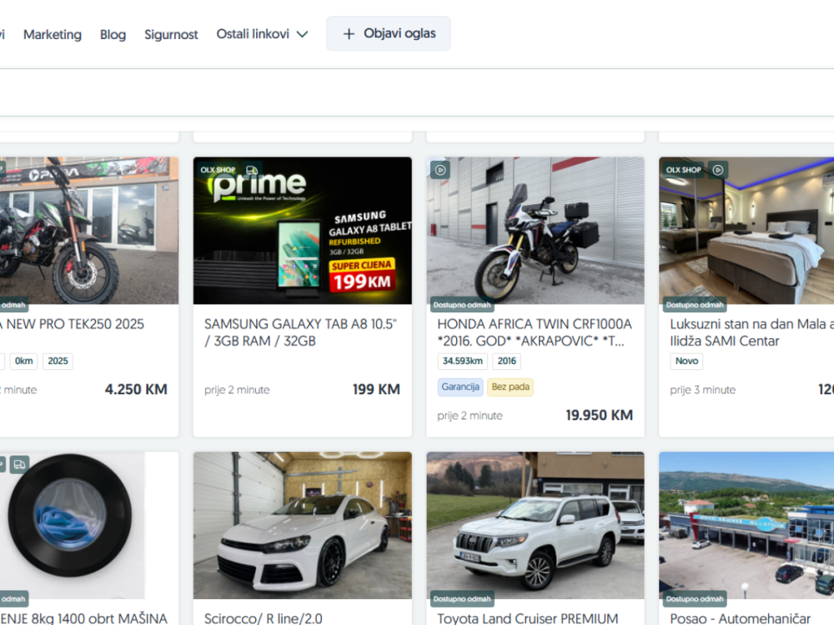This screenshot has height=625, width=834.
Task: Go to the Blog page
Action: tap(113, 34)
